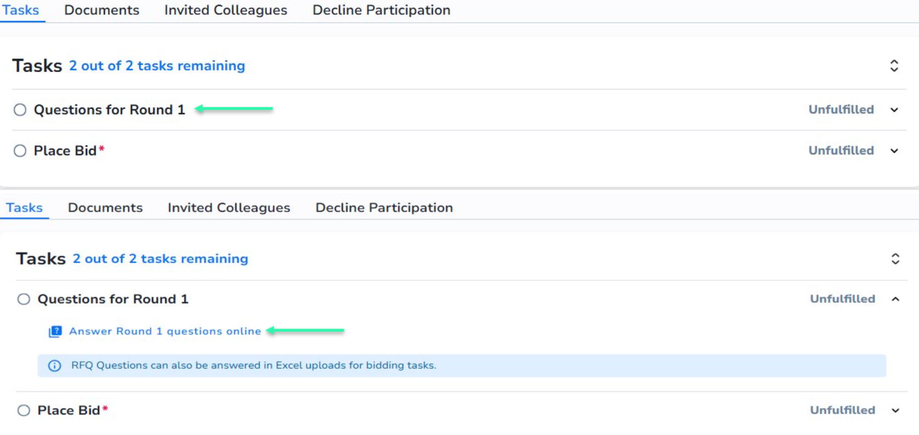Click upper 2 out of 2 tasks remaining text
The width and height of the screenshot is (919, 435).
click(157, 66)
